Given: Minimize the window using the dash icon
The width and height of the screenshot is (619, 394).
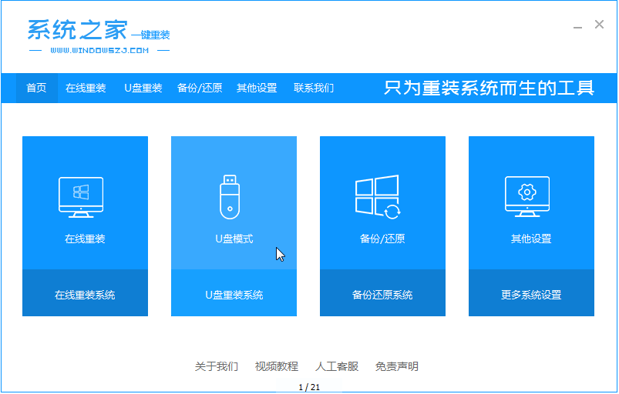Looking at the screenshot, I should pos(578,25).
